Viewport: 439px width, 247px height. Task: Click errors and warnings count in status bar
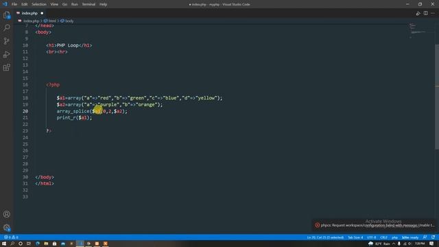pos(11,237)
